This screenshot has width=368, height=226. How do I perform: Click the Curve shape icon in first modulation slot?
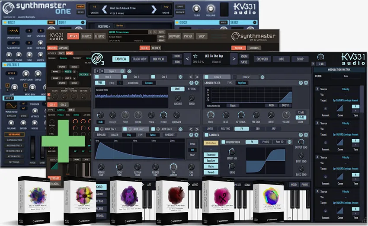340,108
